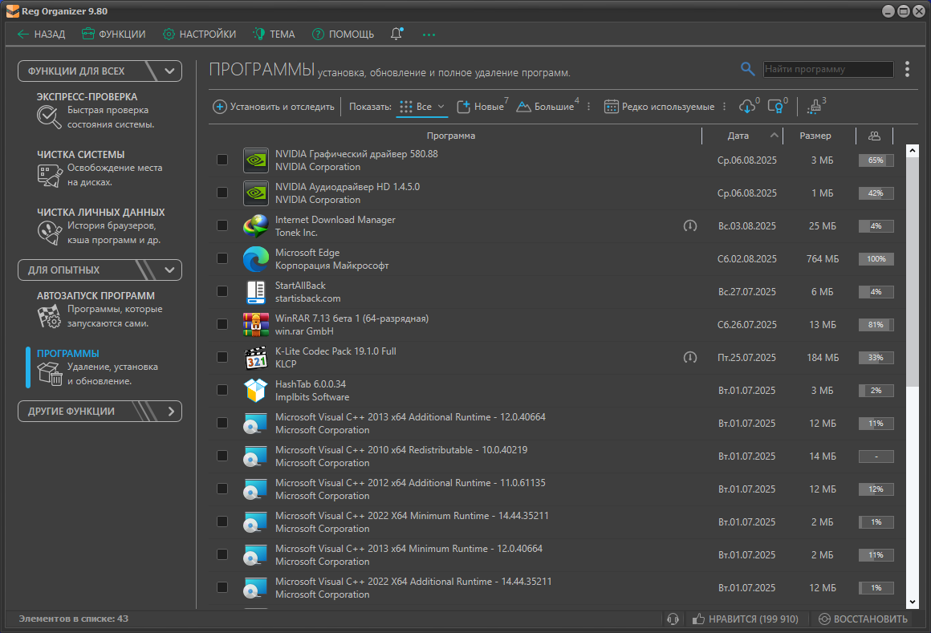
Task: Click the HashTab 6.0.0.34 icon
Action: click(x=256, y=391)
